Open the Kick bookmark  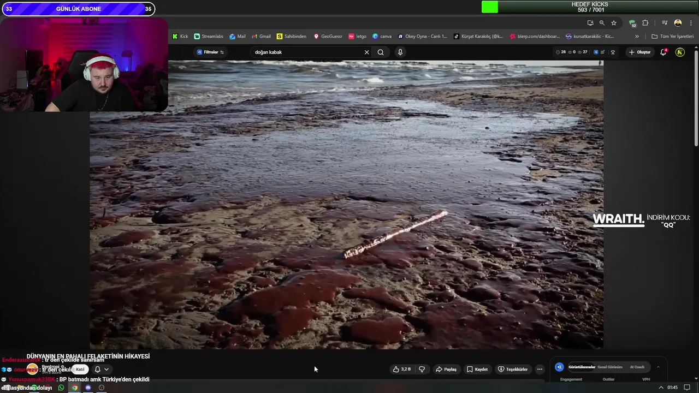pos(180,37)
